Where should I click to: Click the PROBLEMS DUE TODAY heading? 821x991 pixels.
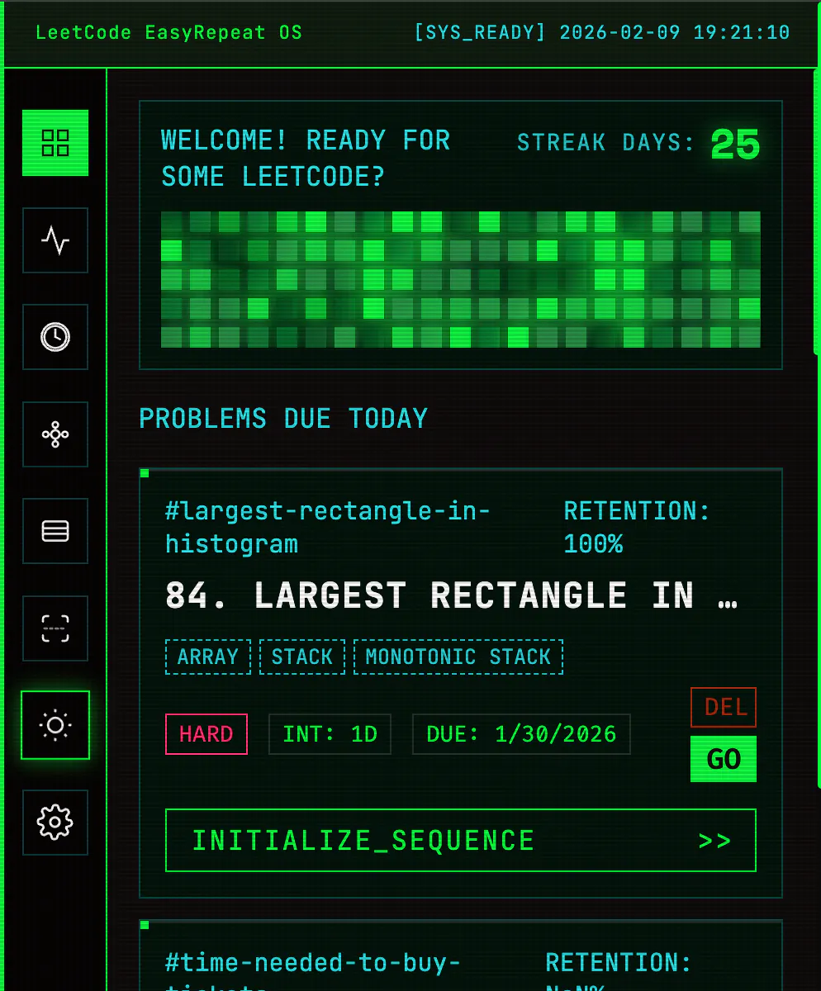283,419
